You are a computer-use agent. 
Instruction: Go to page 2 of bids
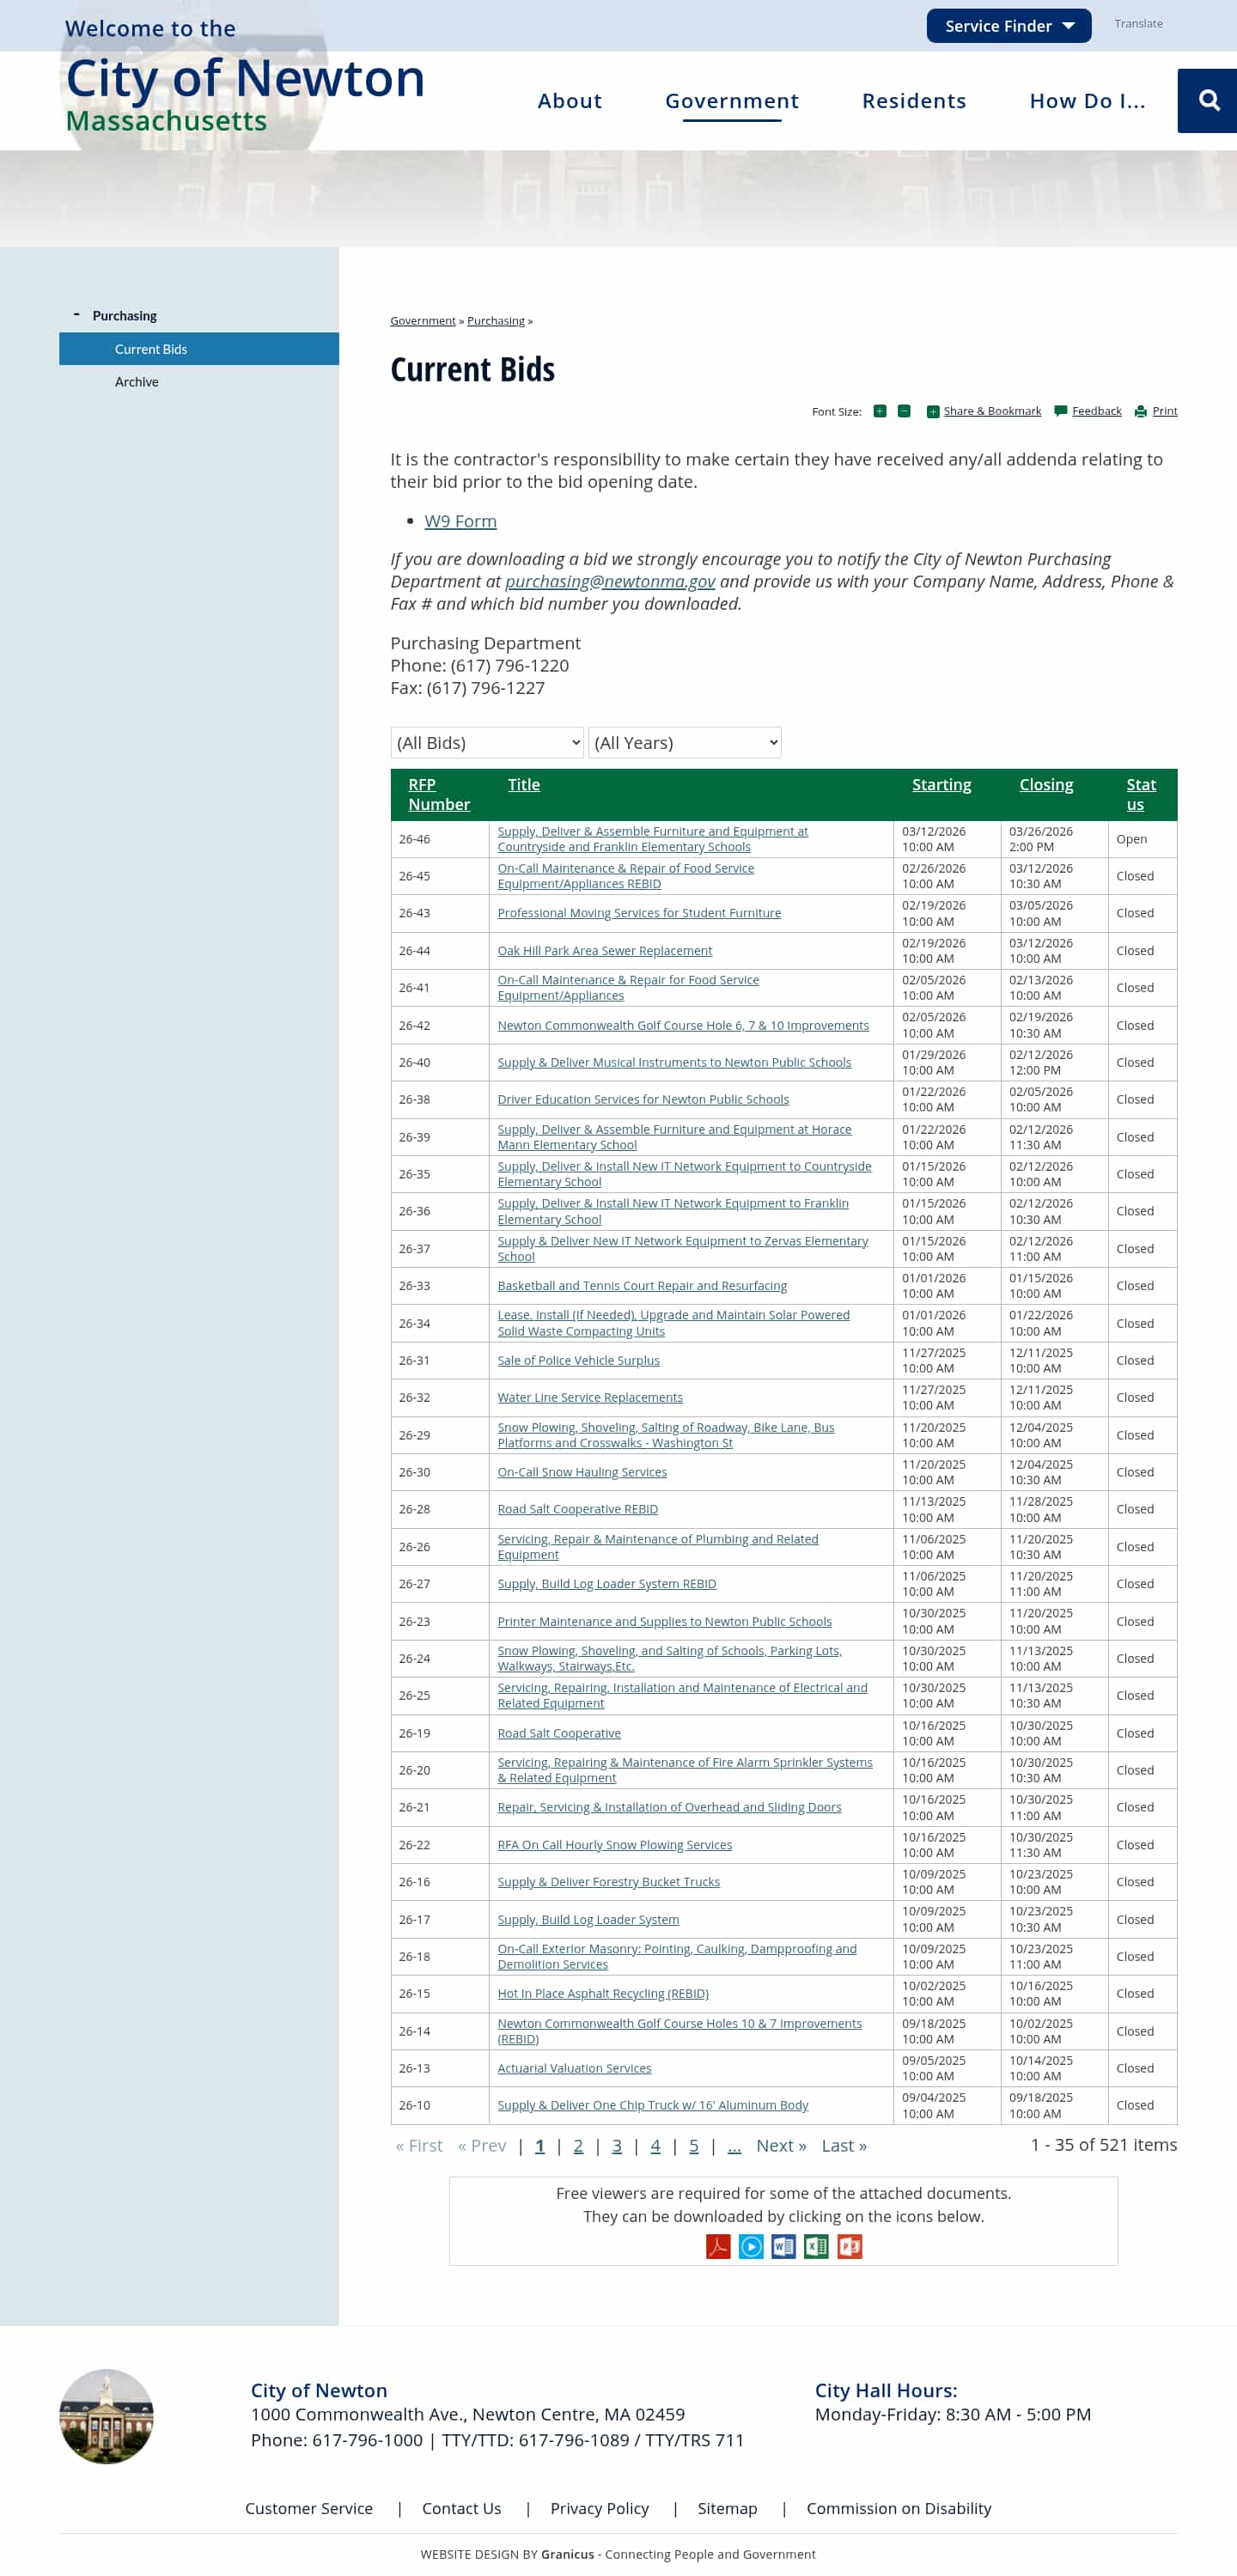[x=578, y=2145]
